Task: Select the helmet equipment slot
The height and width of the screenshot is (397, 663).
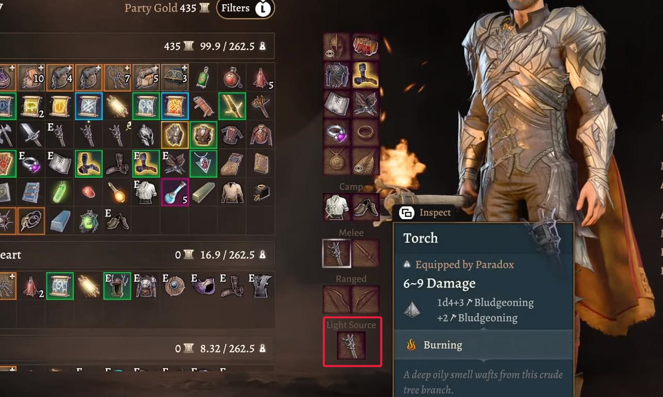Action: (337, 47)
